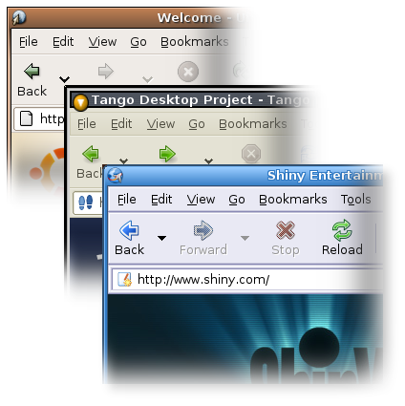Open the Tools menu in Shiny window

[x=355, y=200]
